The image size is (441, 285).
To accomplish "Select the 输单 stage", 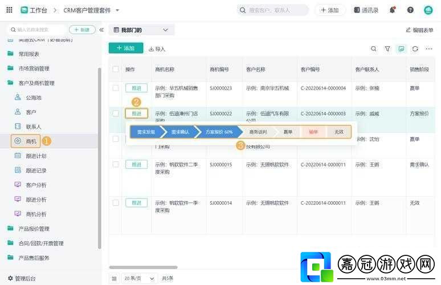I will [313, 132].
